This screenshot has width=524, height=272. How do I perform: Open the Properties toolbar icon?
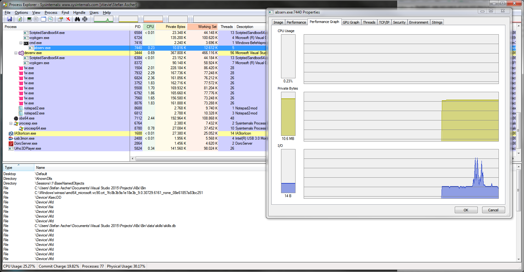coord(60,19)
